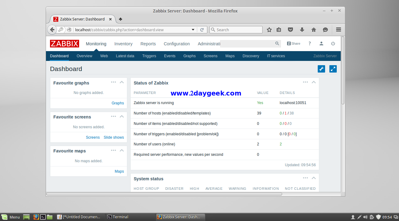Open the Inventory main menu
The width and height of the screenshot is (399, 221).
point(123,44)
